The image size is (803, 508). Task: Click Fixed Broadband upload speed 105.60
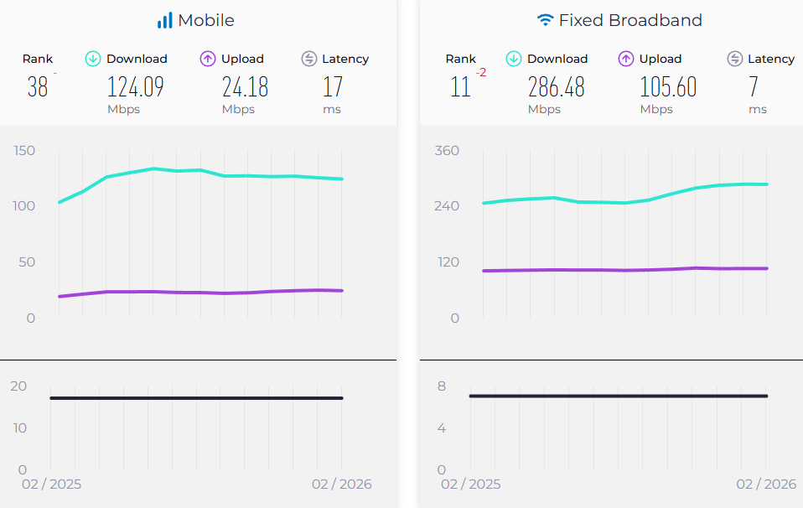[x=668, y=87]
